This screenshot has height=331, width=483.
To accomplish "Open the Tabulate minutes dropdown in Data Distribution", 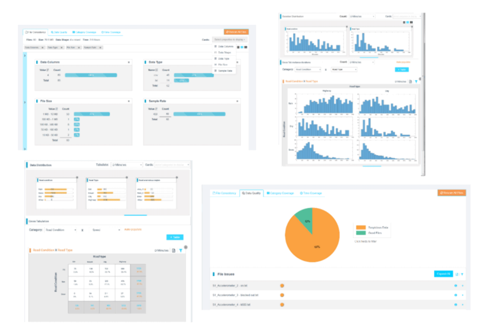I will point(127,165).
